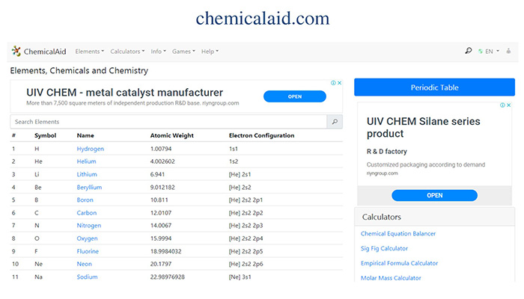Click the info icon on Silane ad

tap(503, 104)
